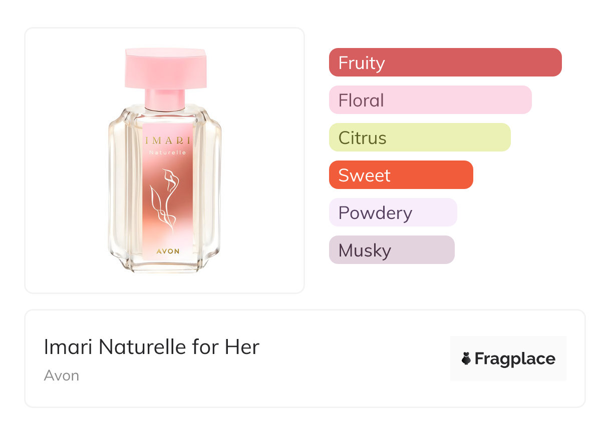Click the Naturelle script on bottle label
Screen dimensions: 610x432
tap(167, 152)
